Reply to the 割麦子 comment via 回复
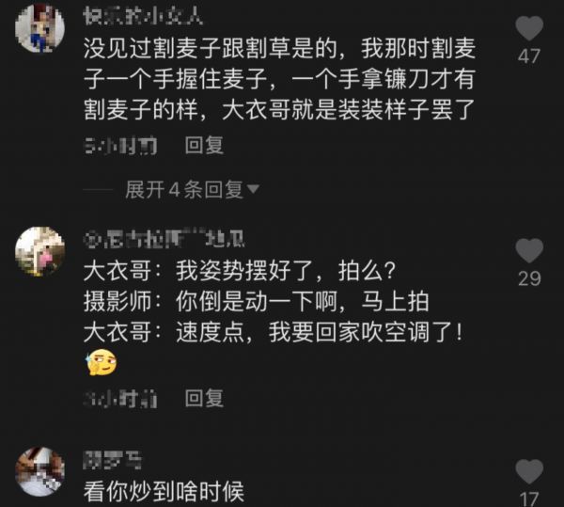This screenshot has height=507, width=564. point(204,145)
